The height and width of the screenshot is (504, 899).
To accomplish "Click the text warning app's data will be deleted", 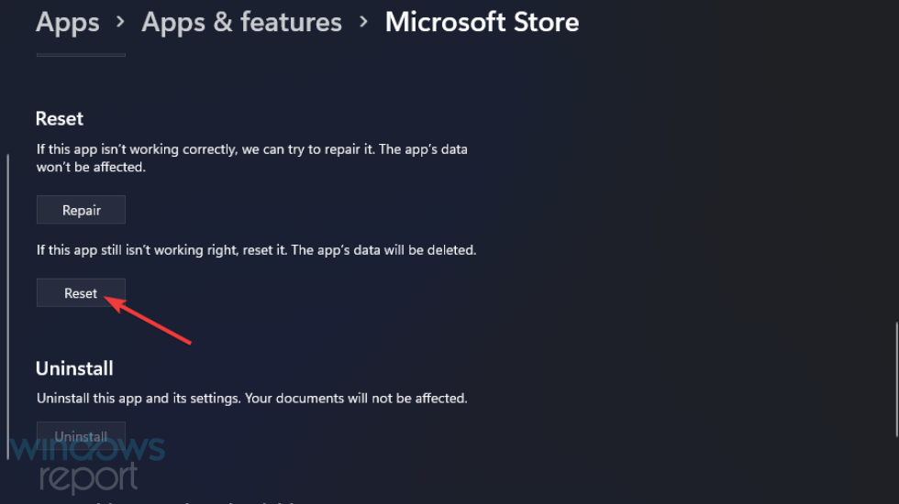I will (x=256, y=249).
